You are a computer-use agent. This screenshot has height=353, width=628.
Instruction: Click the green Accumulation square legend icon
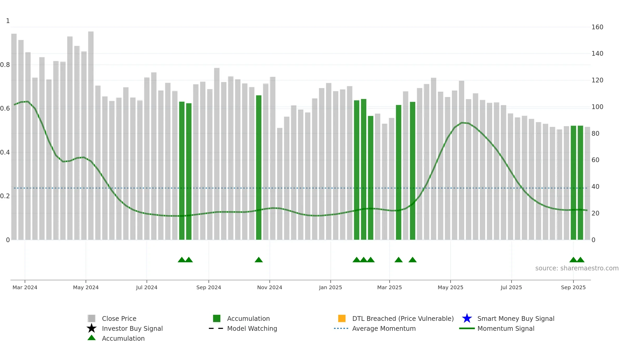[217, 318]
